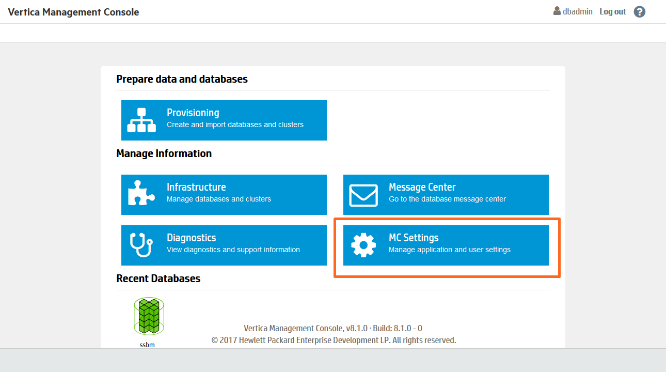Click the MC Settings gear icon
This screenshot has width=666, height=372.
(x=363, y=245)
